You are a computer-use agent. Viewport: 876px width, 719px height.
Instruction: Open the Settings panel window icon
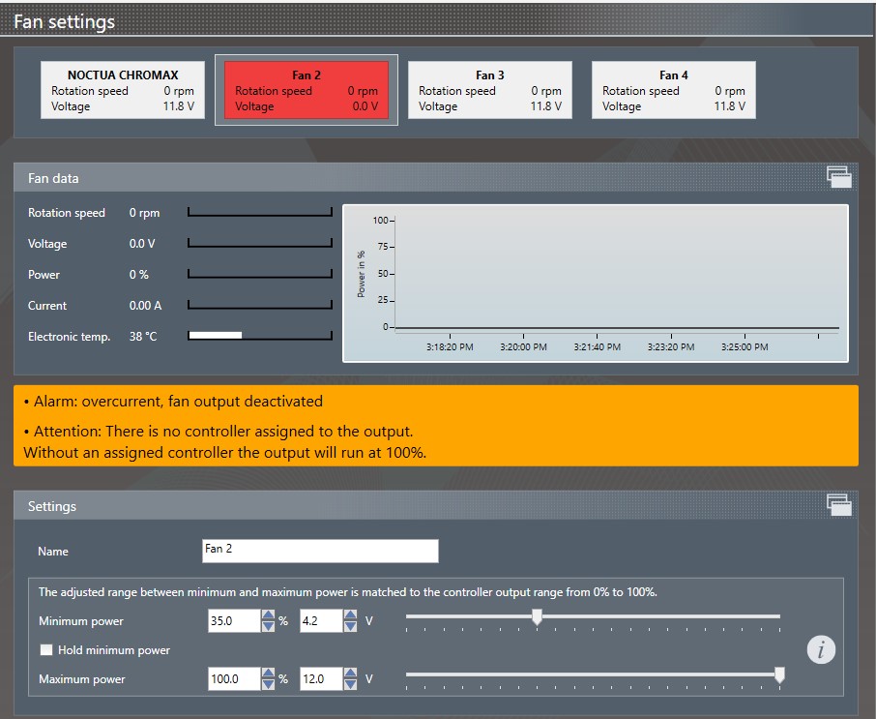[x=838, y=504]
